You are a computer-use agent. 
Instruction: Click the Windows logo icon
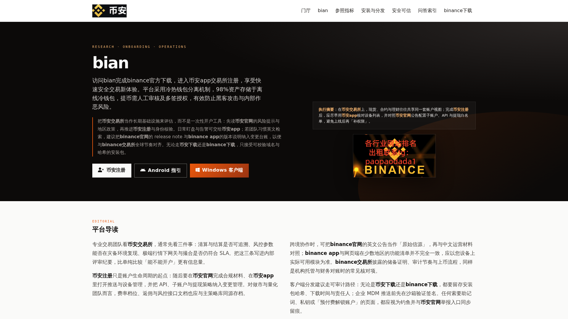pos(198,170)
